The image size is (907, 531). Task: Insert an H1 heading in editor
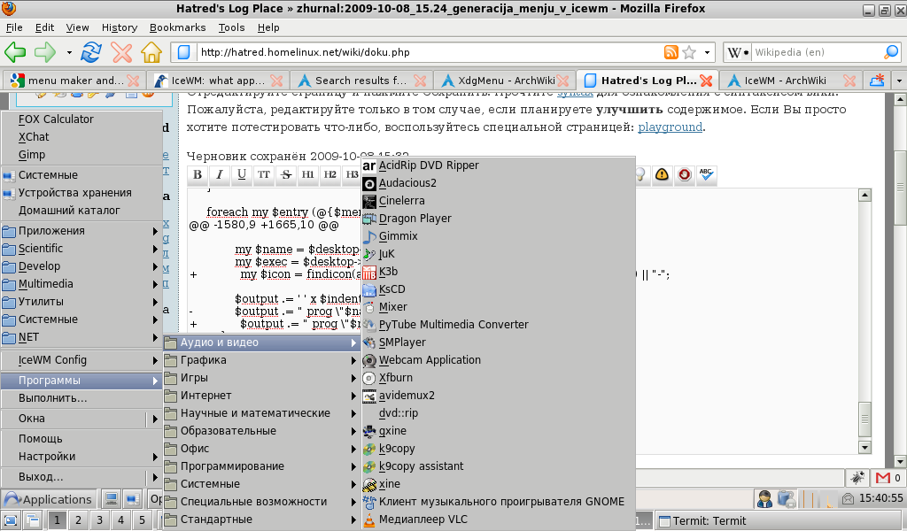307,174
